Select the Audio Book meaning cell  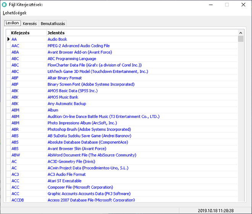pos(142,39)
